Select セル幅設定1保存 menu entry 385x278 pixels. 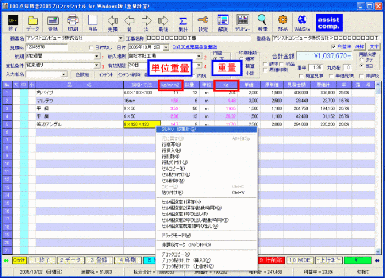(x=207, y=202)
